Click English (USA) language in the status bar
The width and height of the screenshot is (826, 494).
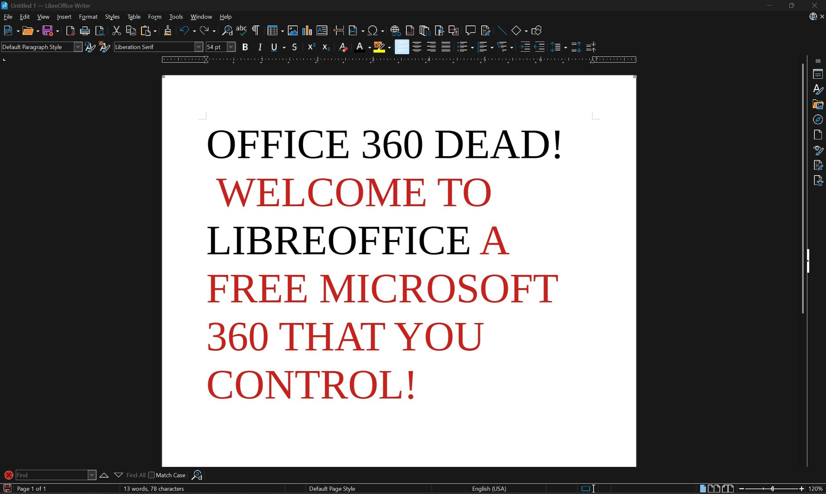[x=489, y=489]
